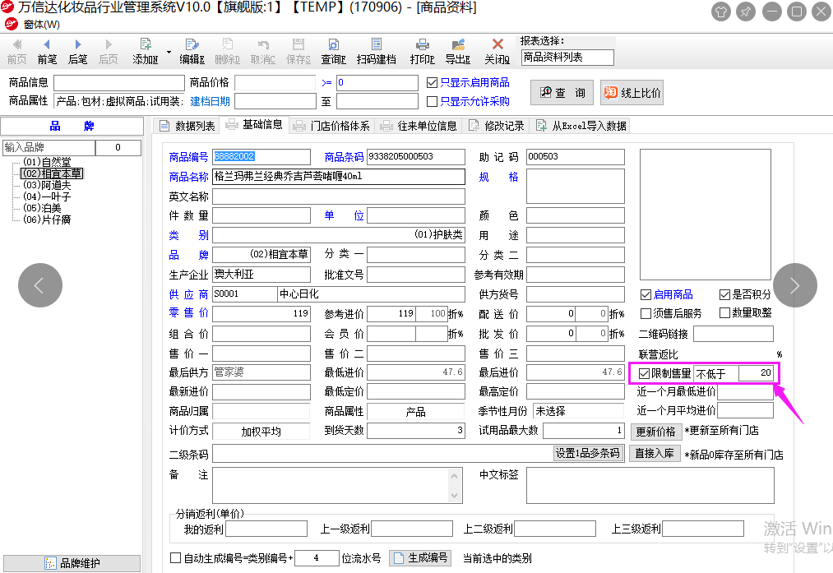Screen dimensions: 833x573
Task: Export the product data (导出)
Action: (458, 52)
